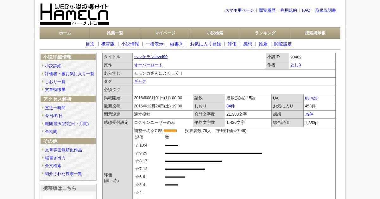Screen dimensions: 380x199
Task: Open 捜索掲示板 navigation tab
Action: click(x=315, y=33)
